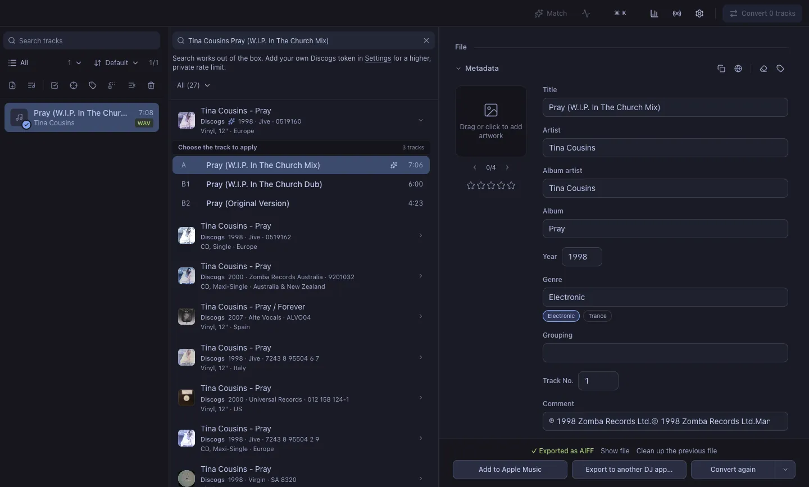Click the crosshair target icon in track toolbar
809x487 pixels.
click(74, 85)
